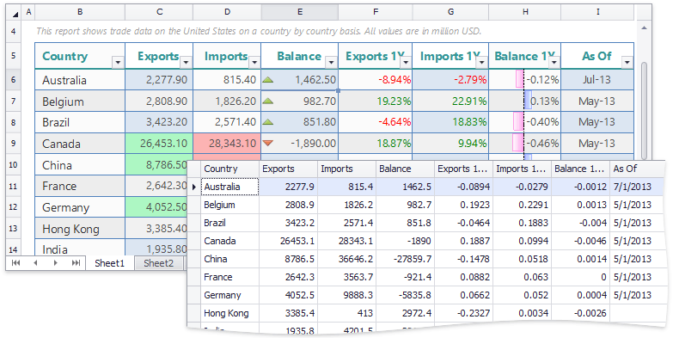This screenshot has height=338, width=679.
Task: Switch to the Sheet2 tab
Action: click(158, 262)
